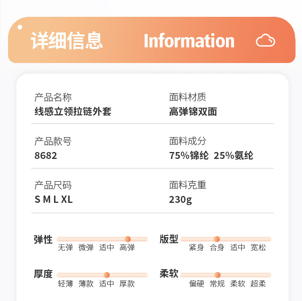Click product model number 8682
This screenshot has width=302, height=301.
(46, 156)
